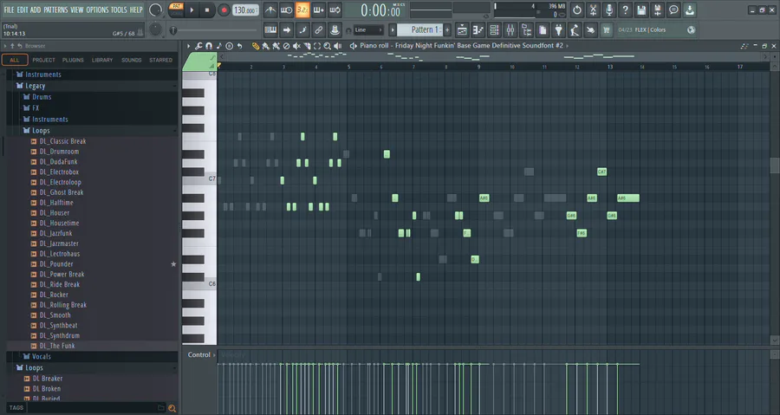
Task: Open the Piano roll view icon
Action: (478, 29)
